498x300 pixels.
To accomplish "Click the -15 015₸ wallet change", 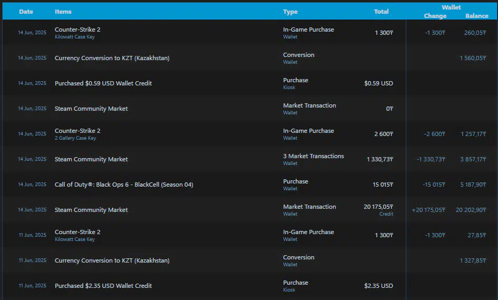I will (434, 185).
